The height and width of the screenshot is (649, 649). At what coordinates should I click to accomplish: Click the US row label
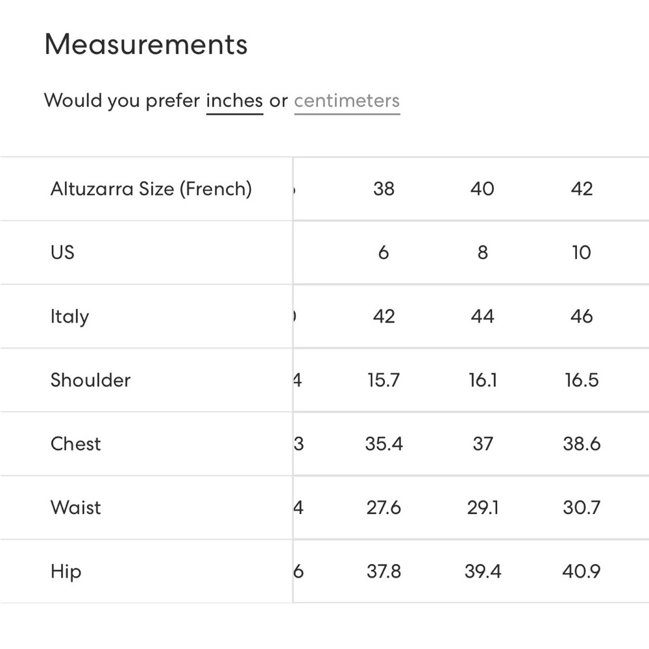63,252
